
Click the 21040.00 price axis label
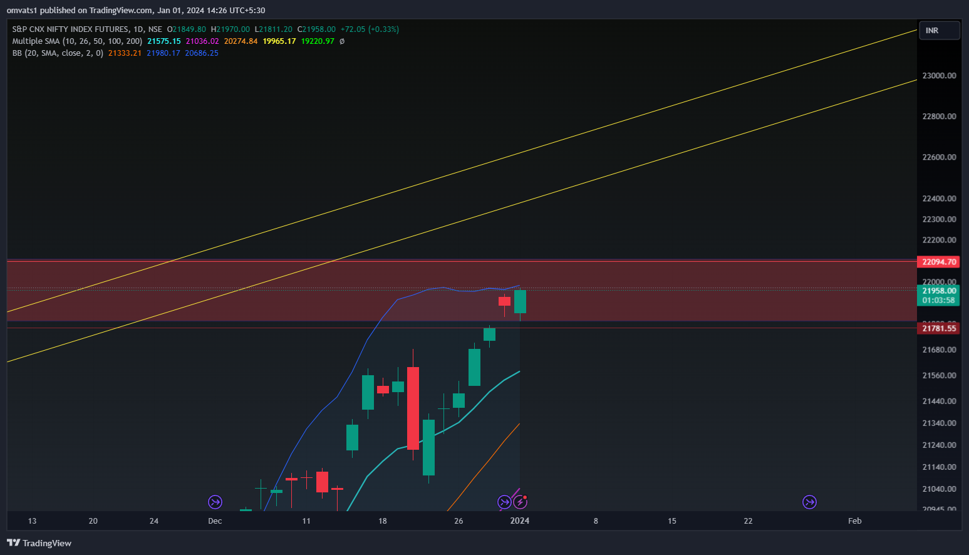[939, 489]
